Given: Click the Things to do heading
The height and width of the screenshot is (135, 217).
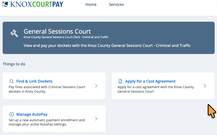Looking at the screenshot, I should click(14, 64).
